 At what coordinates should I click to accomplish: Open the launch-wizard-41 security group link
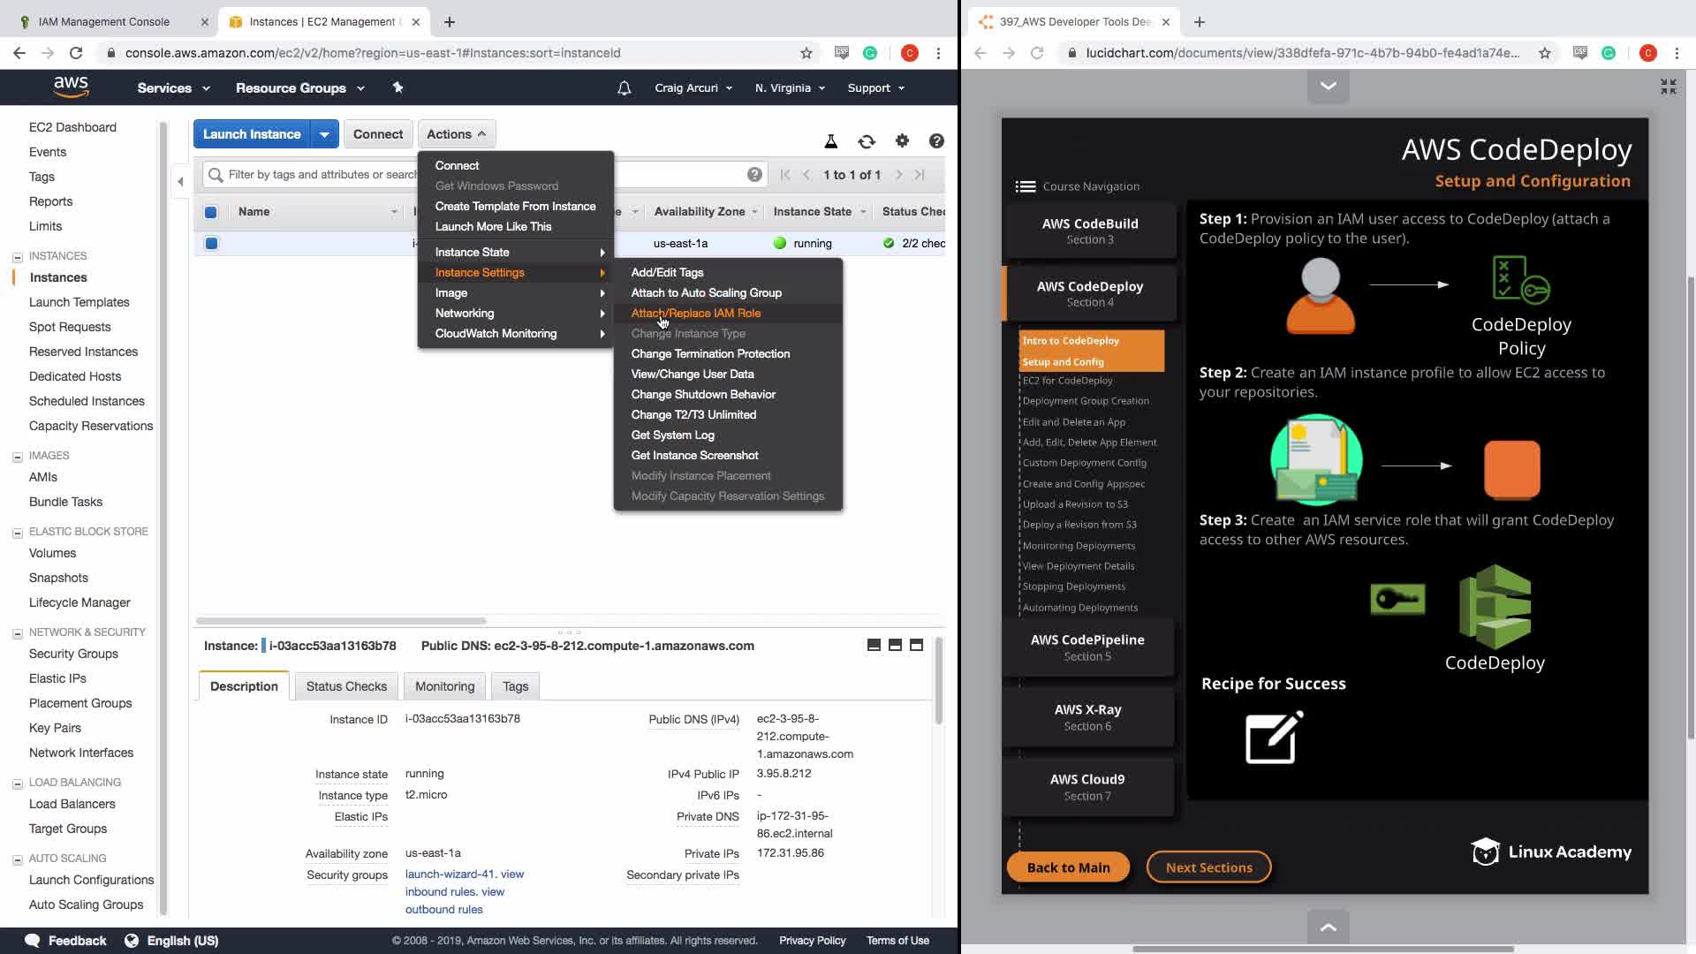(450, 874)
